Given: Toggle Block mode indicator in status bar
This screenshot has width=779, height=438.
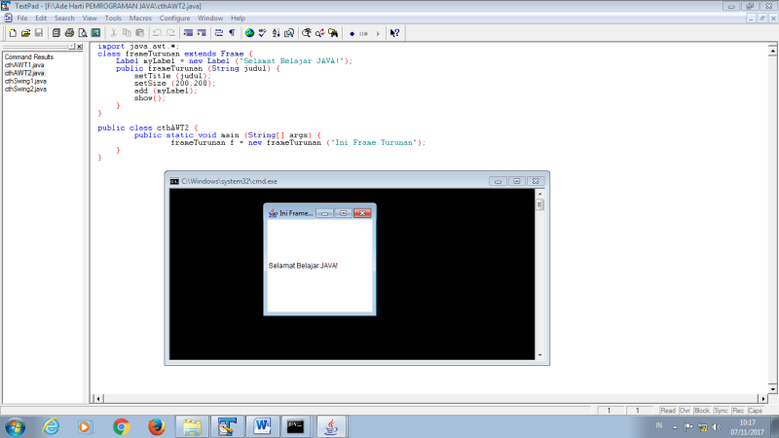Looking at the screenshot, I should click(702, 411).
